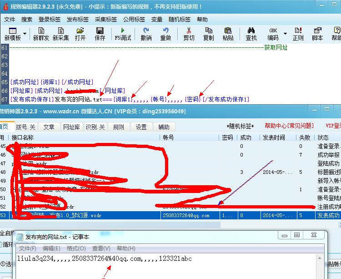341x279 pixels.
Task: Click 成功举报 status in row 46
Action: pos(328,155)
